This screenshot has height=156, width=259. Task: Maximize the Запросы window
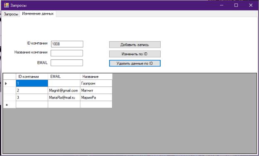coord(236,5)
